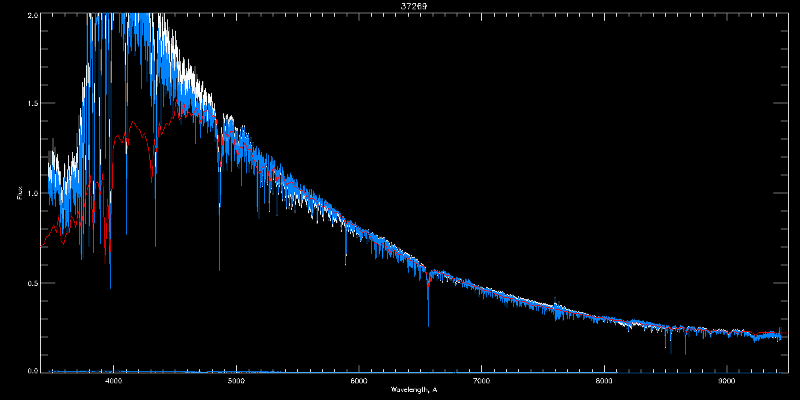Click the 1.5 flux tick label
Screen dimensions: 800x400
[31, 103]
